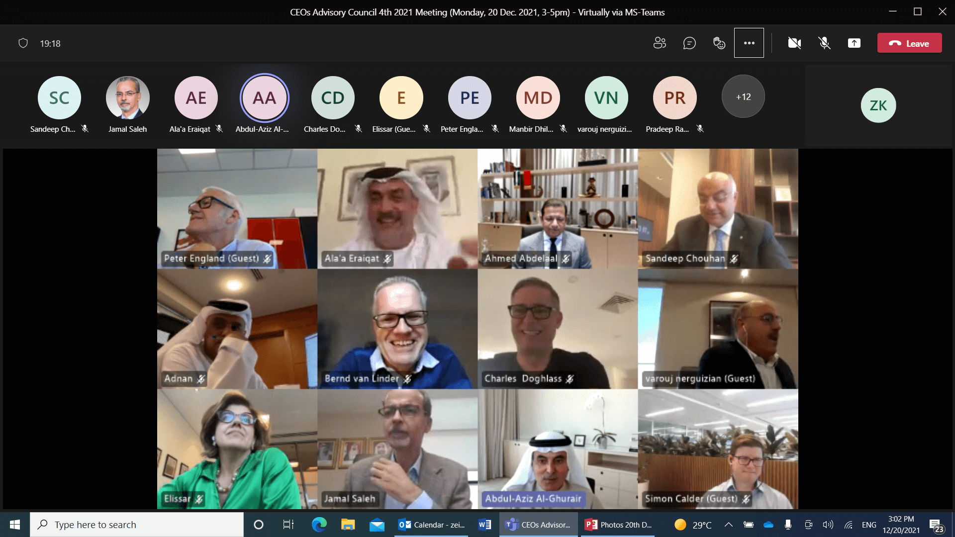This screenshot has width=955, height=537.
Task: Show hidden system tray icons chevron
Action: pos(728,525)
